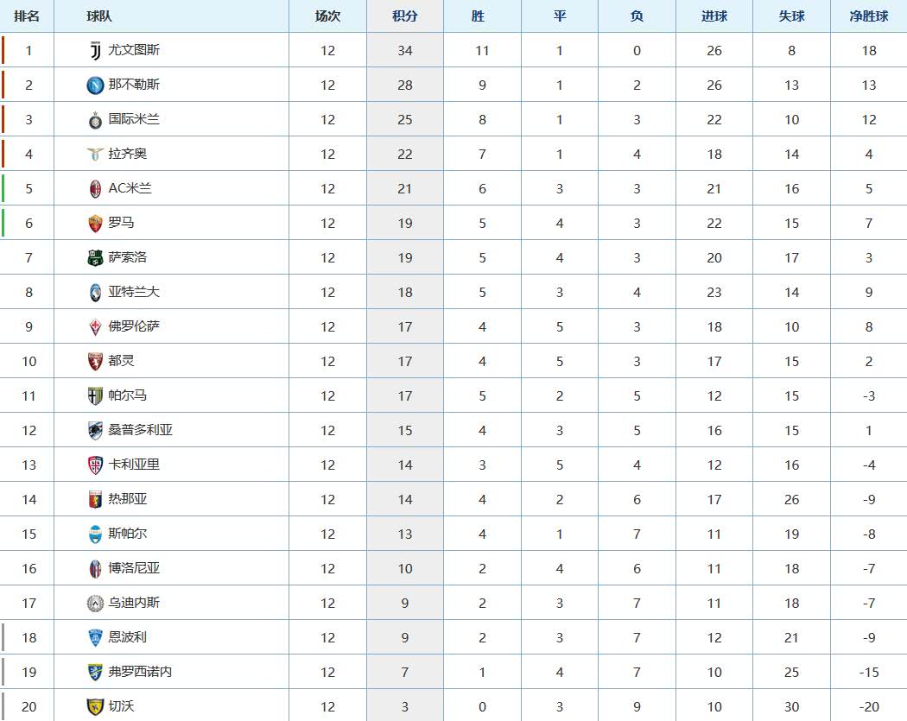Click the Atalanta club crest icon
Image resolution: width=907 pixels, height=721 pixels.
[x=95, y=293]
